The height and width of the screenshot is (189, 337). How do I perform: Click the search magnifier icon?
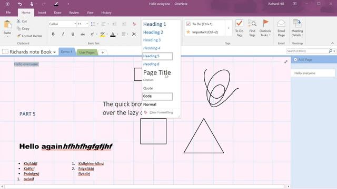[331, 51]
